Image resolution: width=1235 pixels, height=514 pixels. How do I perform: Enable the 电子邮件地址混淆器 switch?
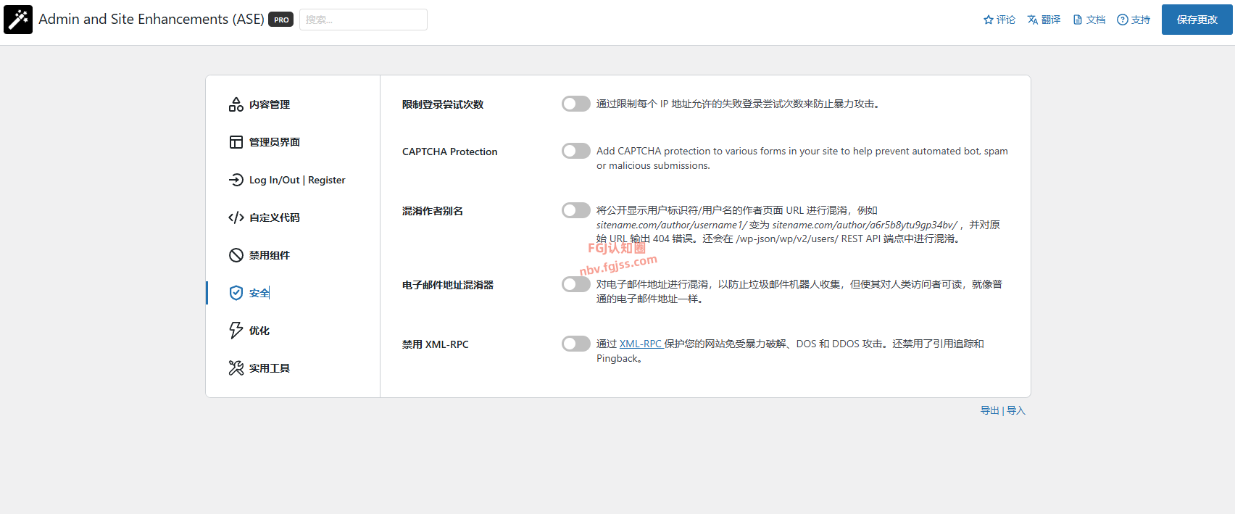[x=576, y=284]
